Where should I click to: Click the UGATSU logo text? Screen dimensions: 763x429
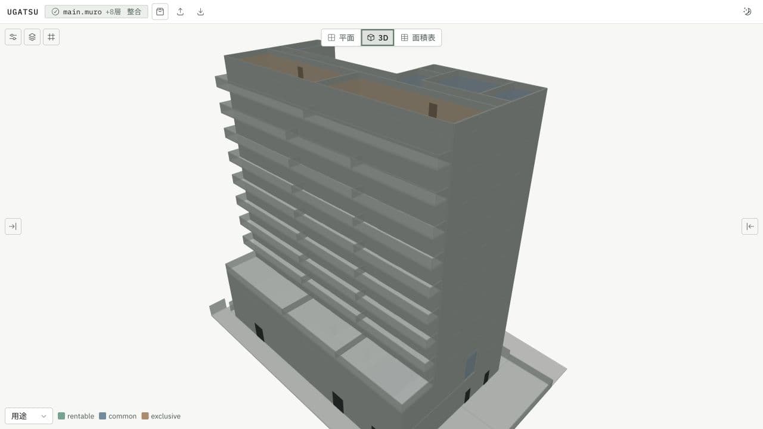[23, 12]
